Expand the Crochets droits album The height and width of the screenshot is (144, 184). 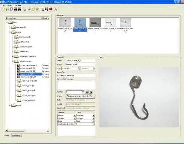click(x=13, y=42)
